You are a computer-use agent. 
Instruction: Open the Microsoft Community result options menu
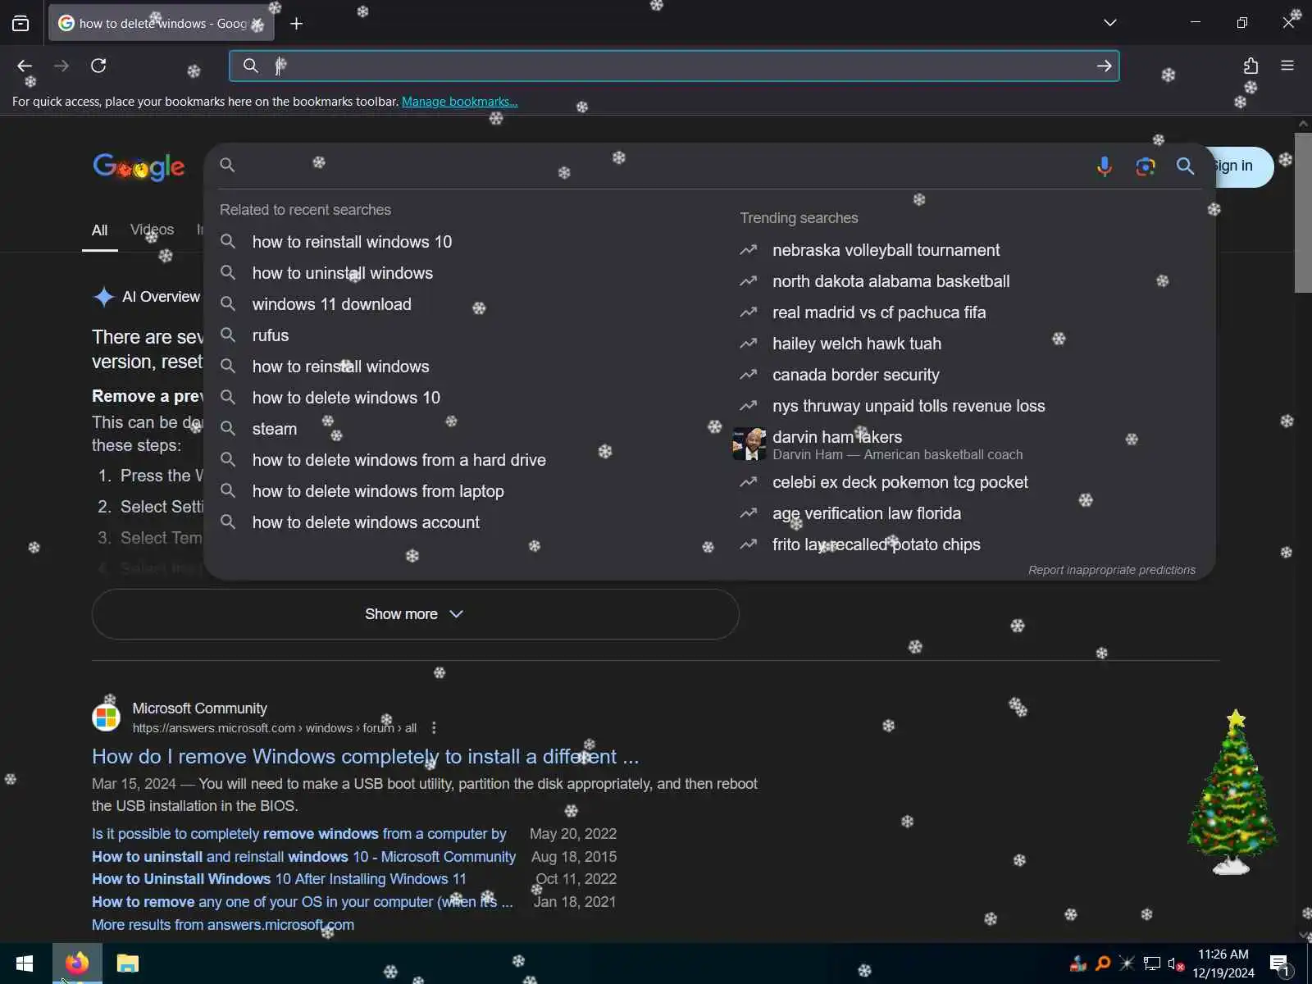[x=434, y=727]
